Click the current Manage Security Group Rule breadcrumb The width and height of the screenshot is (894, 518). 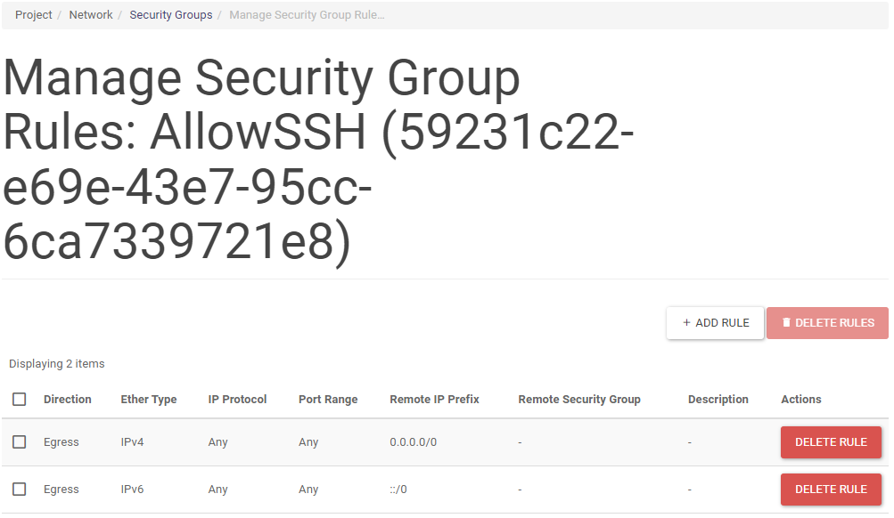click(307, 15)
